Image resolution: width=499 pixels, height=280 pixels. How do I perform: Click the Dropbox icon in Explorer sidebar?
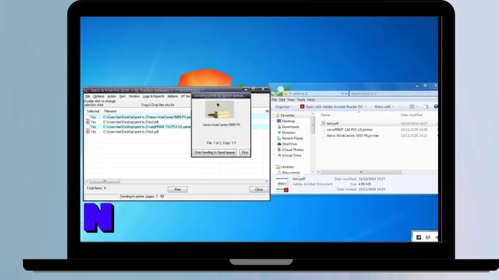(x=279, y=132)
